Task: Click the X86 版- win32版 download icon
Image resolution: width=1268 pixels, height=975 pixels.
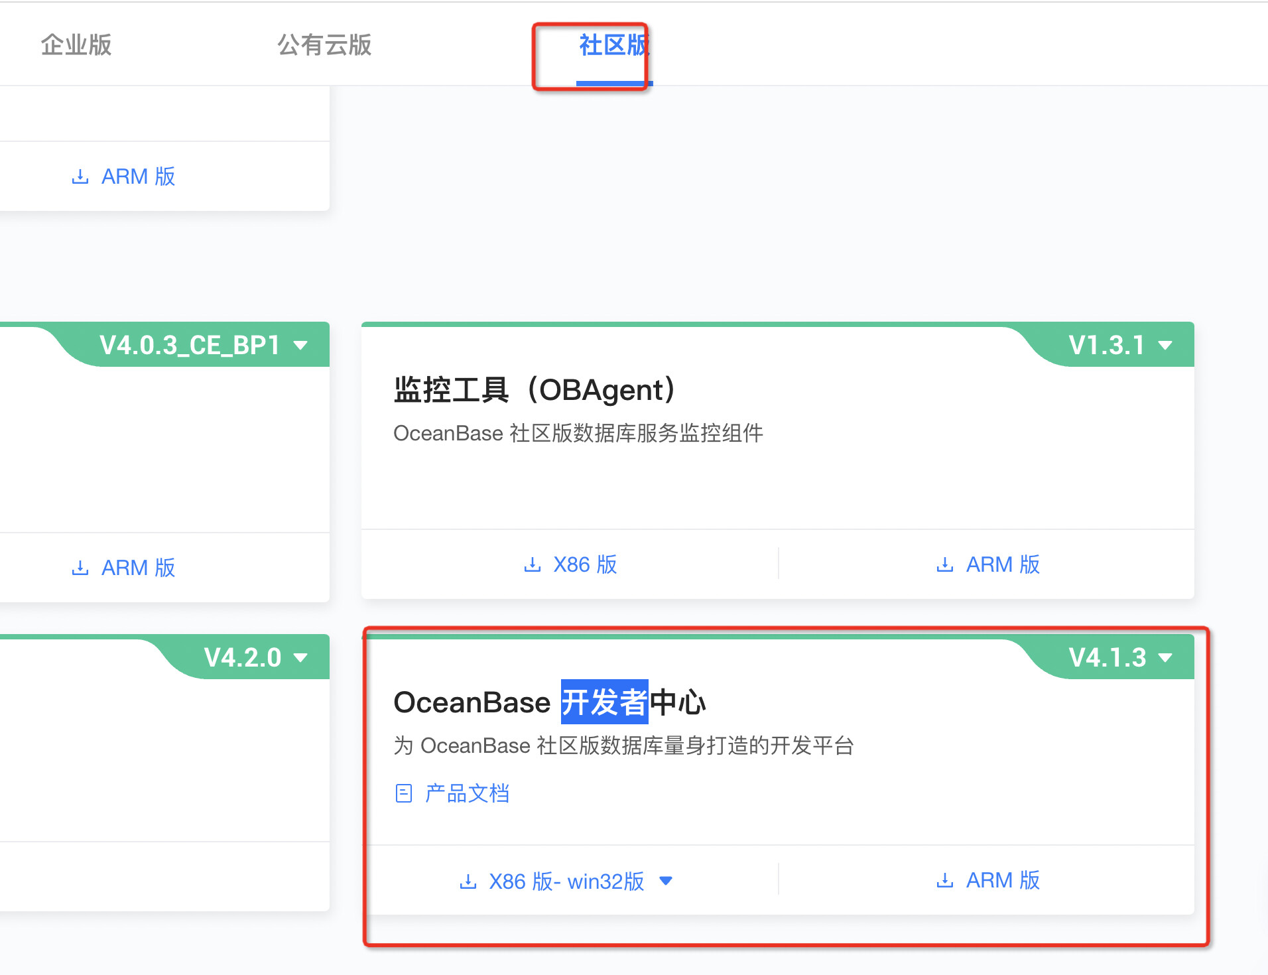Action: coord(468,881)
